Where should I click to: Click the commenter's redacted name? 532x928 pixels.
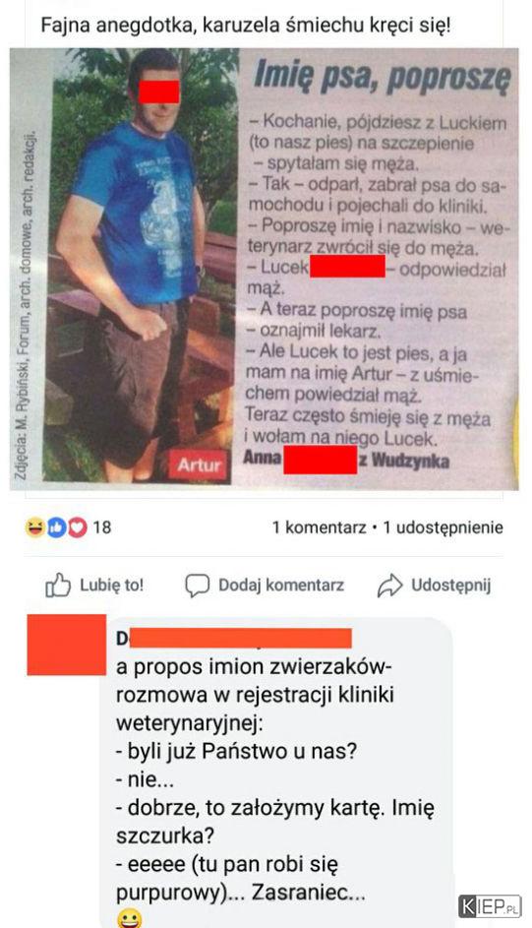pyautogui.click(x=234, y=638)
